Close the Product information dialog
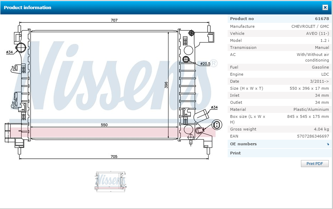The height and width of the screenshot is (209, 333). coord(325,7)
